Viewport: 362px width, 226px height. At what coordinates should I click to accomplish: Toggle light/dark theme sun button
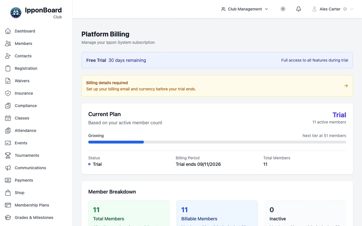click(283, 9)
